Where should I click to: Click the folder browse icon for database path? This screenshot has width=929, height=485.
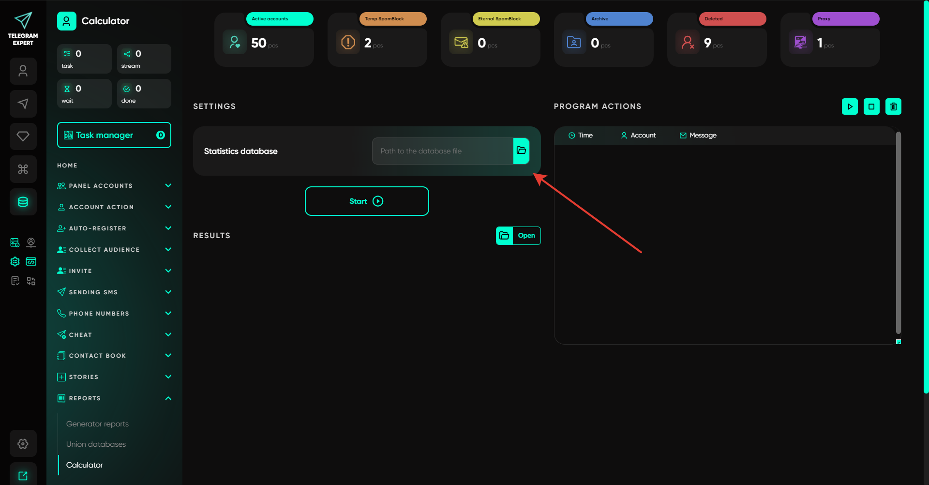point(521,151)
